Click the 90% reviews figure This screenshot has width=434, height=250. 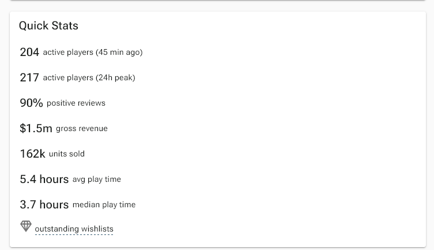click(31, 103)
